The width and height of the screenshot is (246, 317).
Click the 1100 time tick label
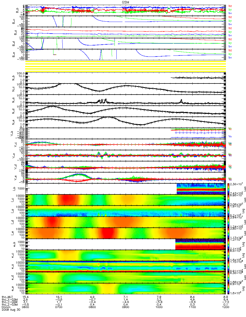coord(192,307)
